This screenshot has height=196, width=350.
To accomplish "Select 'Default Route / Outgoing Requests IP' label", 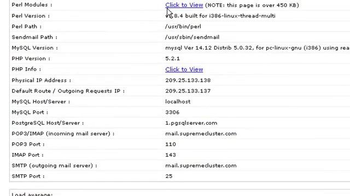I will click(68, 91).
